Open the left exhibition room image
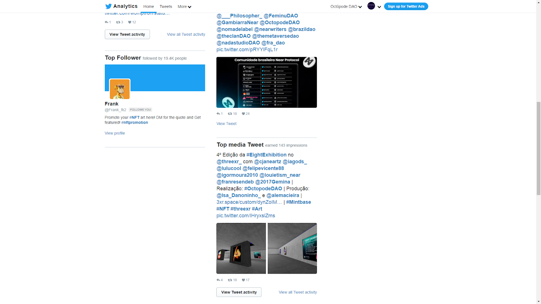This screenshot has width=541, height=304. click(241, 248)
